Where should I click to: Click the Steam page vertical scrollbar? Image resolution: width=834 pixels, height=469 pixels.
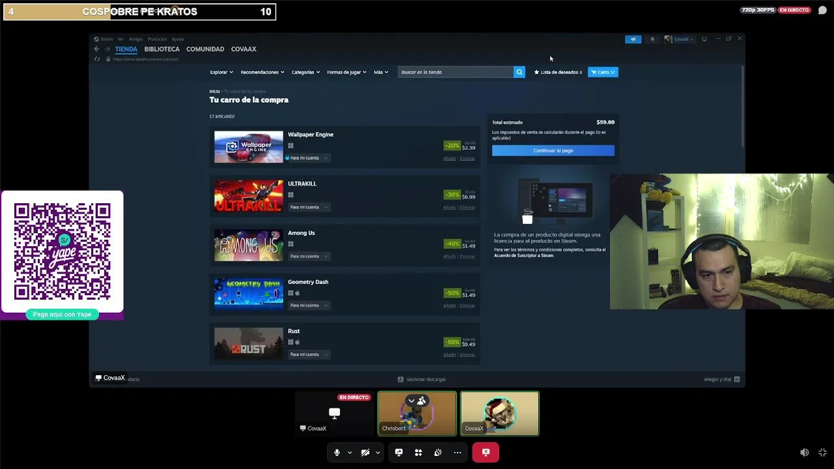point(743,107)
